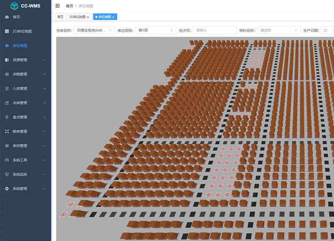Click the 首页 breadcrumb link
The width and height of the screenshot is (334, 241).
click(x=69, y=6)
